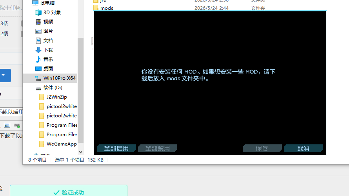This screenshot has width=349, height=196.
Task: Select the 2楼 entry in background page
Action: pos(4,34)
